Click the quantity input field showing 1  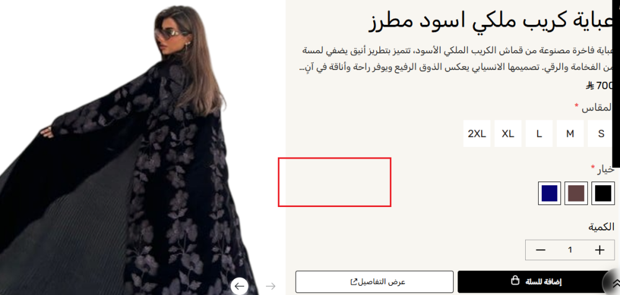tap(570, 250)
